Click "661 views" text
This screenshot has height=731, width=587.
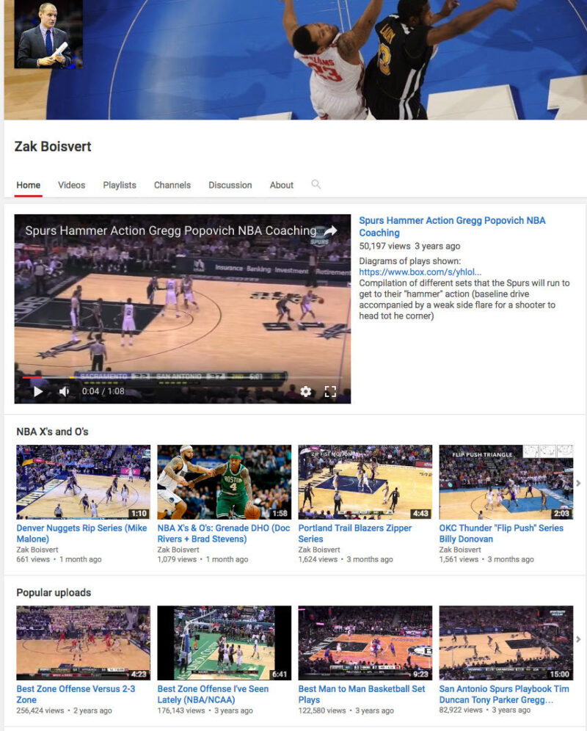pos(33,559)
